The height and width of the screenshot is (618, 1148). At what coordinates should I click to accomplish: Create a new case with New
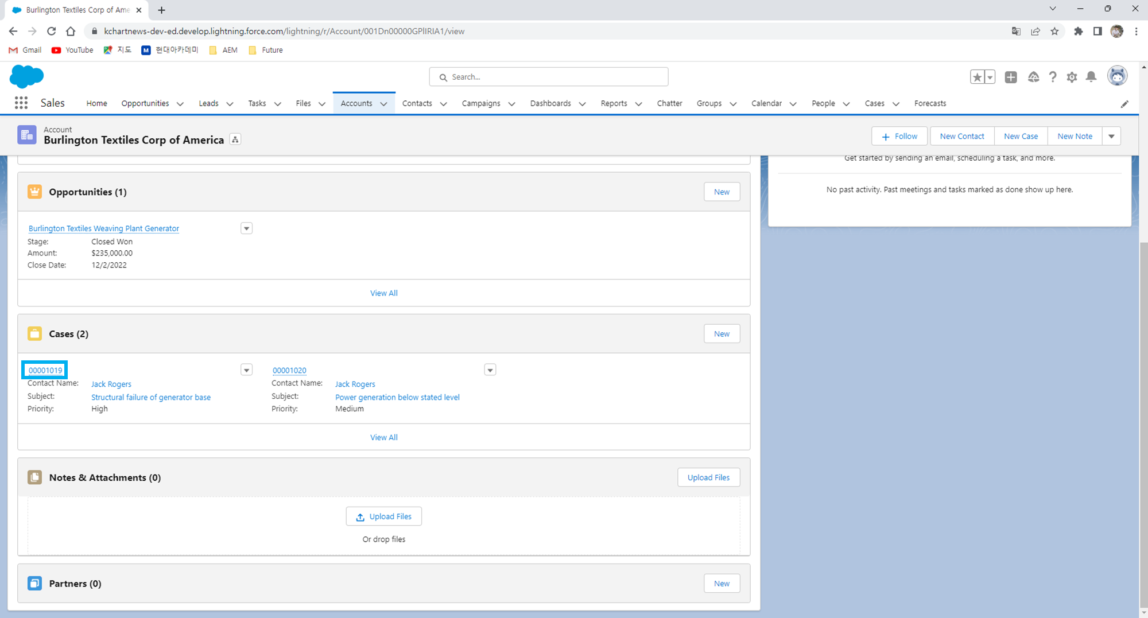point(722,333)
